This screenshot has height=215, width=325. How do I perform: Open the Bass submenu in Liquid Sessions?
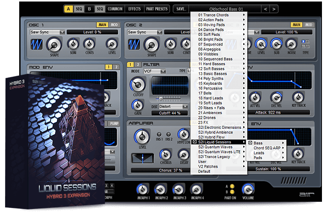click(266, 143)
